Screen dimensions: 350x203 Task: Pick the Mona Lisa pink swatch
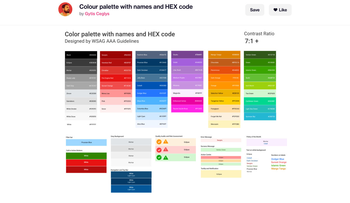coord(116,93)
